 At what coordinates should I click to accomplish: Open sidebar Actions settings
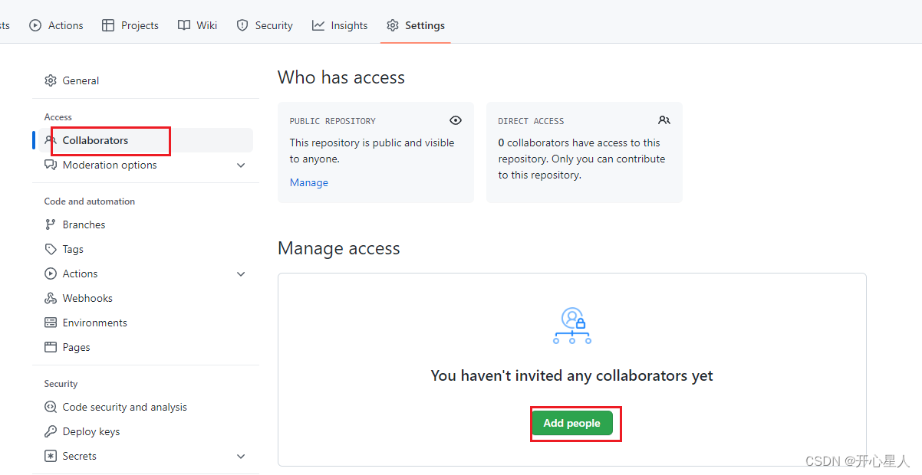[146, 274]
